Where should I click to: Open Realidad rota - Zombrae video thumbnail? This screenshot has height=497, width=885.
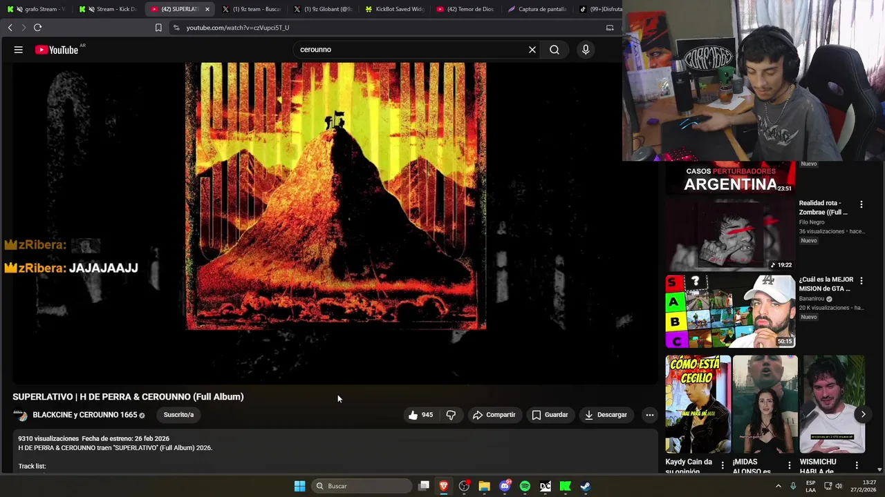click(730, 235)
